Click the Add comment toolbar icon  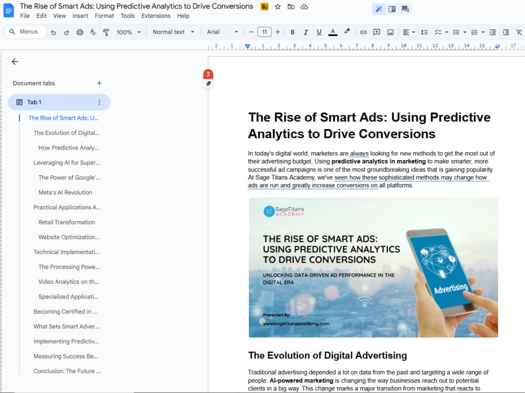[x=376, y=32]
